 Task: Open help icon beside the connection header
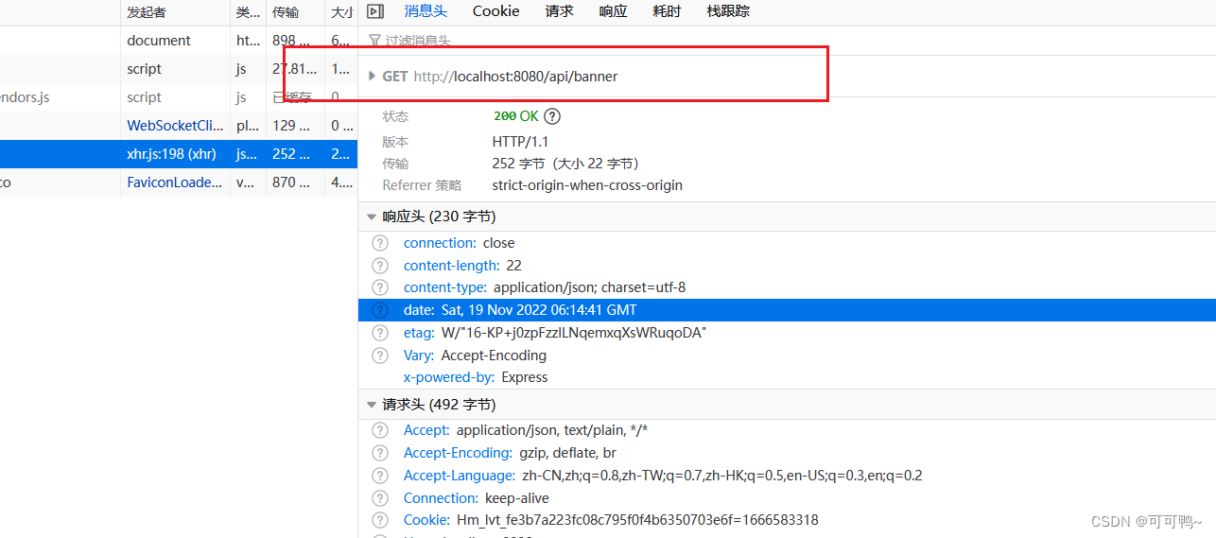pos(380,243)
